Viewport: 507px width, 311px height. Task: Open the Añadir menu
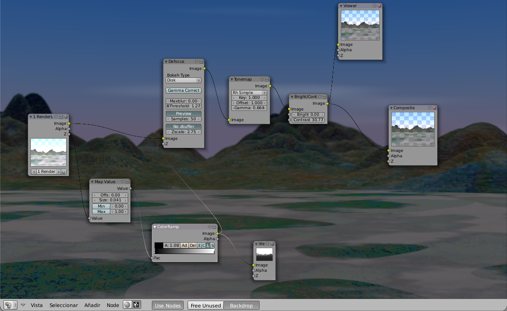(x=92, y=305)
